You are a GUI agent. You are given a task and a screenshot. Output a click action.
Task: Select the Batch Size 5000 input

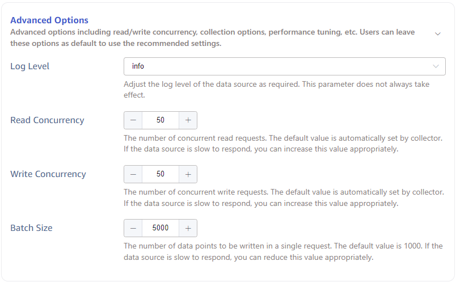[161, 228]
